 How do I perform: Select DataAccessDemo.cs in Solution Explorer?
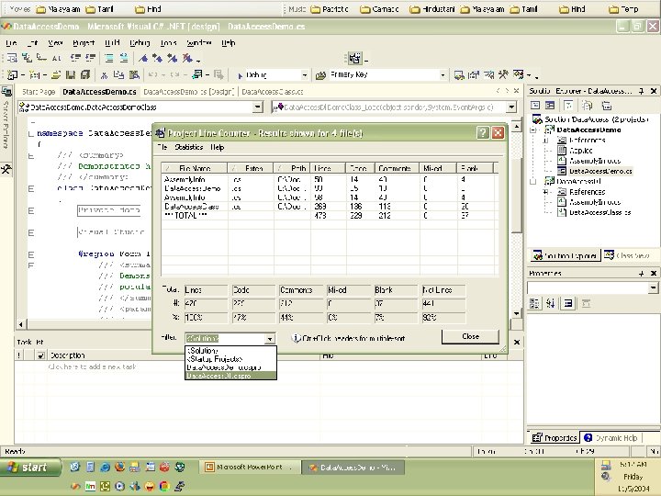tap(599, 171)
